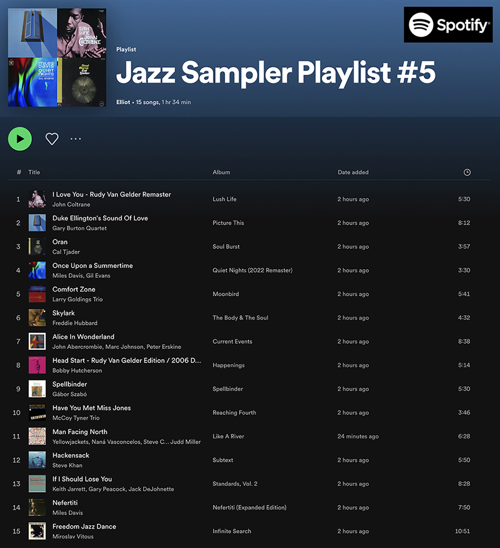Click the Skylark cover thumbnail
This screenshot has height=548, width=500.
(x=37, y=318)
